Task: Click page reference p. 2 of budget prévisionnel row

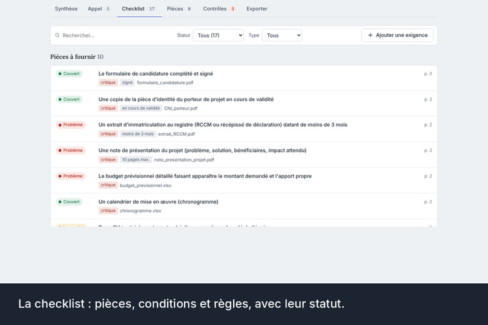Action: click(x=428, y=176)
